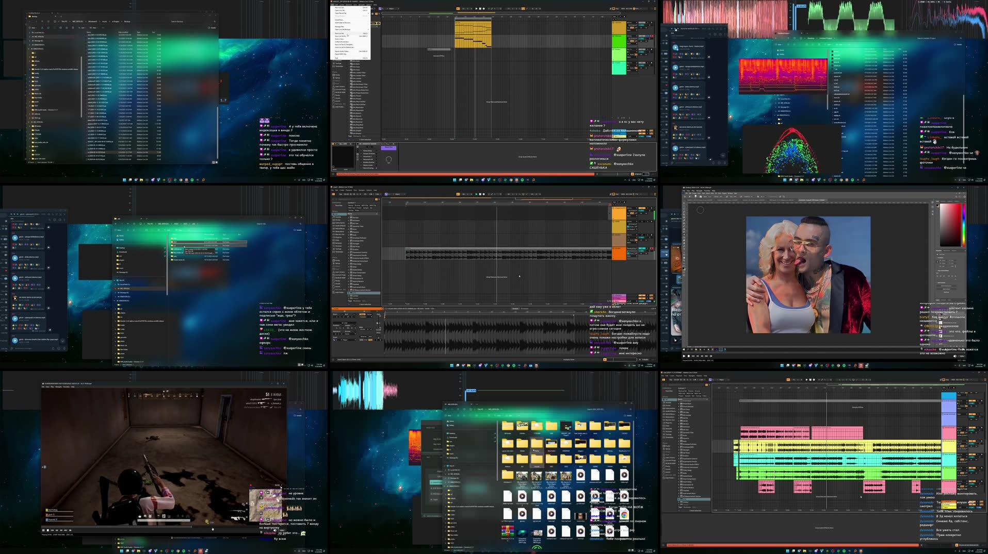Click the hue slider strip in Photoshop color panel

(964, 225)
